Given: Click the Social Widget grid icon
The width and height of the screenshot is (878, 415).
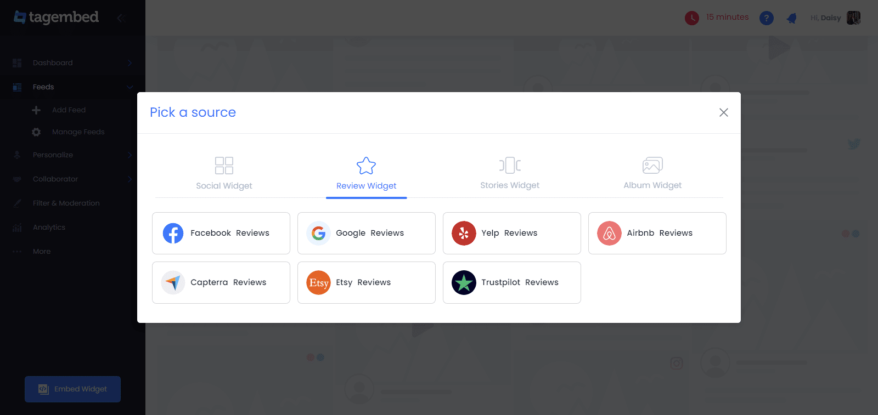Looking at the screenshot, I should [224, 165].
